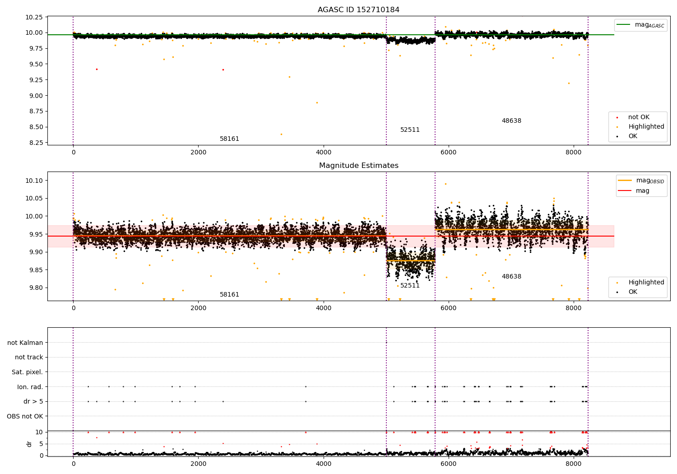
Task: Click the "10.10" y-axis tick of middle plot
Action: [34, 181]
